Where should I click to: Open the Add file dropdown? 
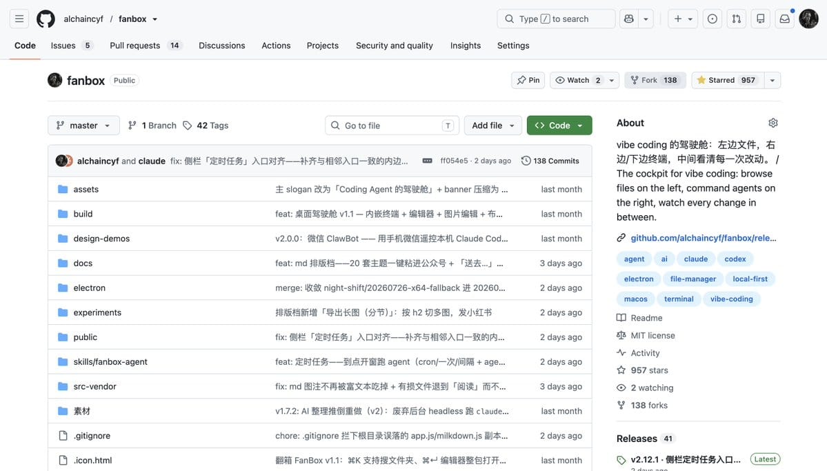(x=492, y=126)
